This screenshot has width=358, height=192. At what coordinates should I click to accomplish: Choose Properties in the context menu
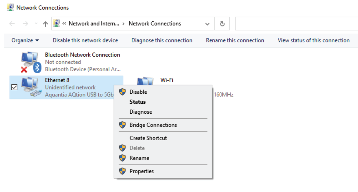pyautogui.click(x=142, y=171)
